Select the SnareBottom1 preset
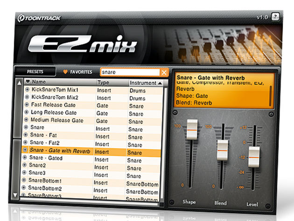This screenshot has height=221, width=294. pos(45,181)
